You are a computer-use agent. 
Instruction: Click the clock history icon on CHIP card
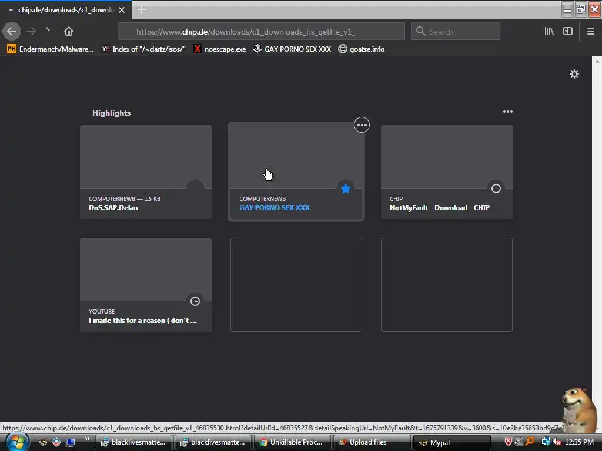coord(496,189)
